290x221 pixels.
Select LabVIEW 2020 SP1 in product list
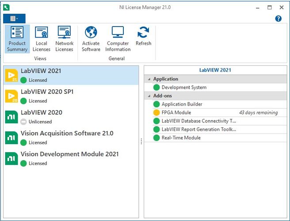pyautogui.click(x=71, y=96)
